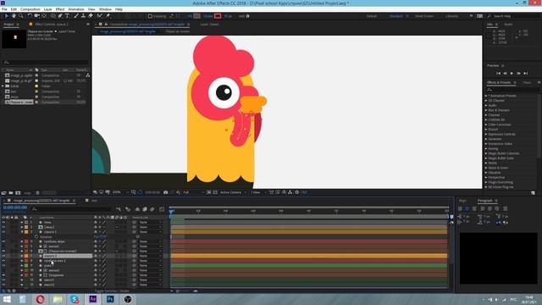Open the Effect menu
The height and width of the screenshot is (305, 542).
click(x=60, y=9)
